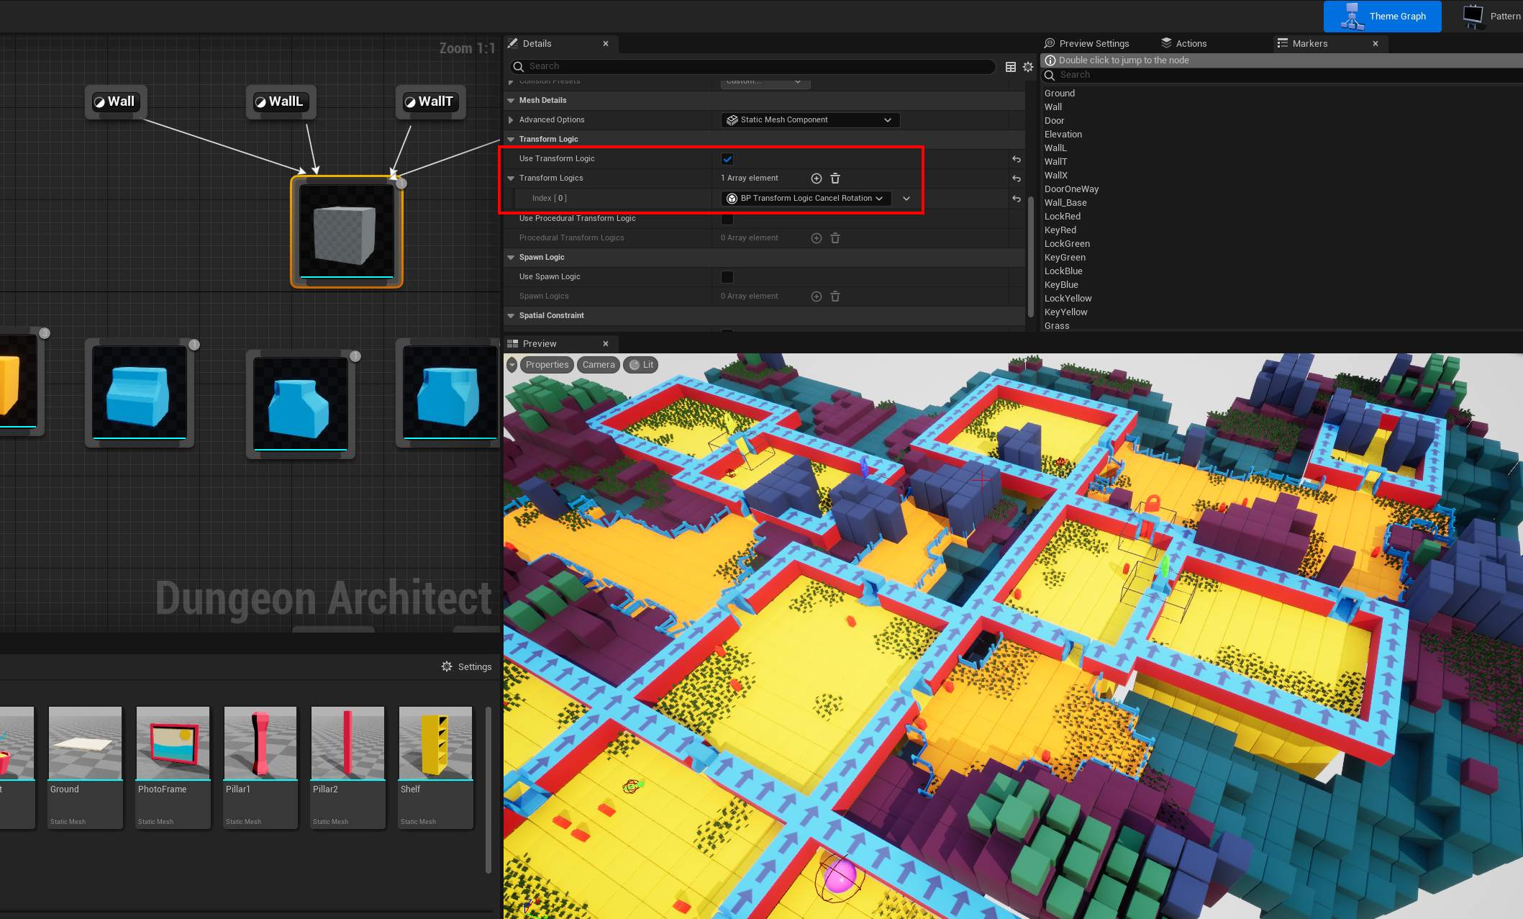Viewport: 1523px width, 919px height.
Task: Collapse the Mesh Details section
Action: coord(511,101)
